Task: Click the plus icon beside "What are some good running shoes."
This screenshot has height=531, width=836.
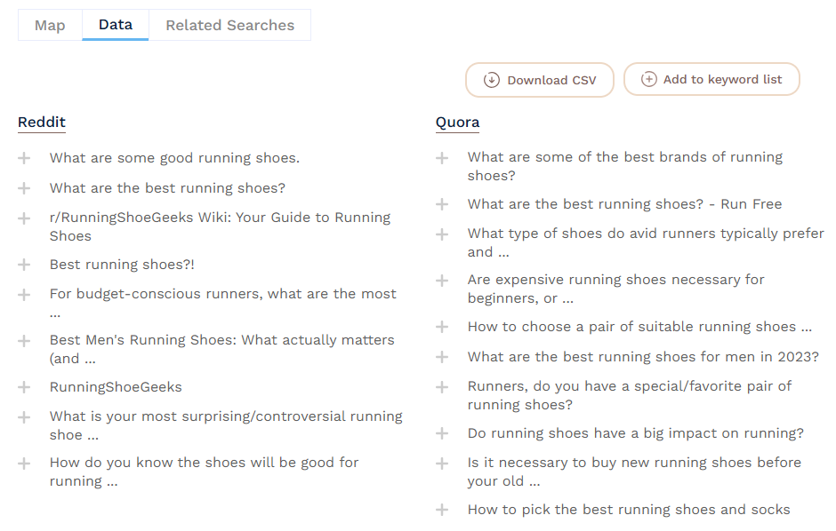Action: click(x=23, y=157)
